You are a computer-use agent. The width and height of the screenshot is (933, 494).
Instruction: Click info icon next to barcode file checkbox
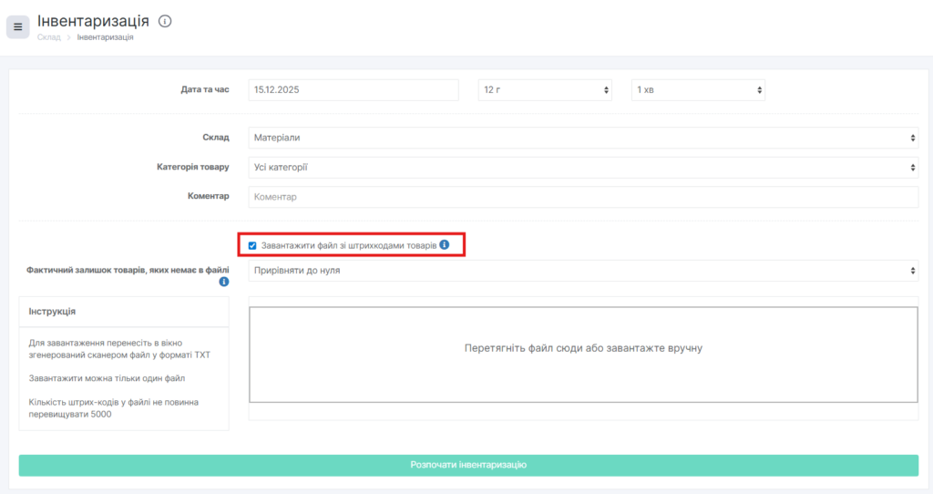coord(444,245)
